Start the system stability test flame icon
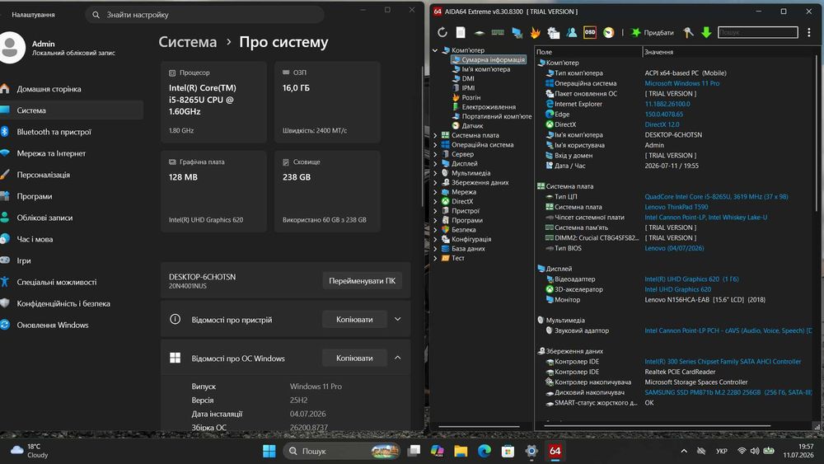Viewport: 824px width, 464px height. 535,33
